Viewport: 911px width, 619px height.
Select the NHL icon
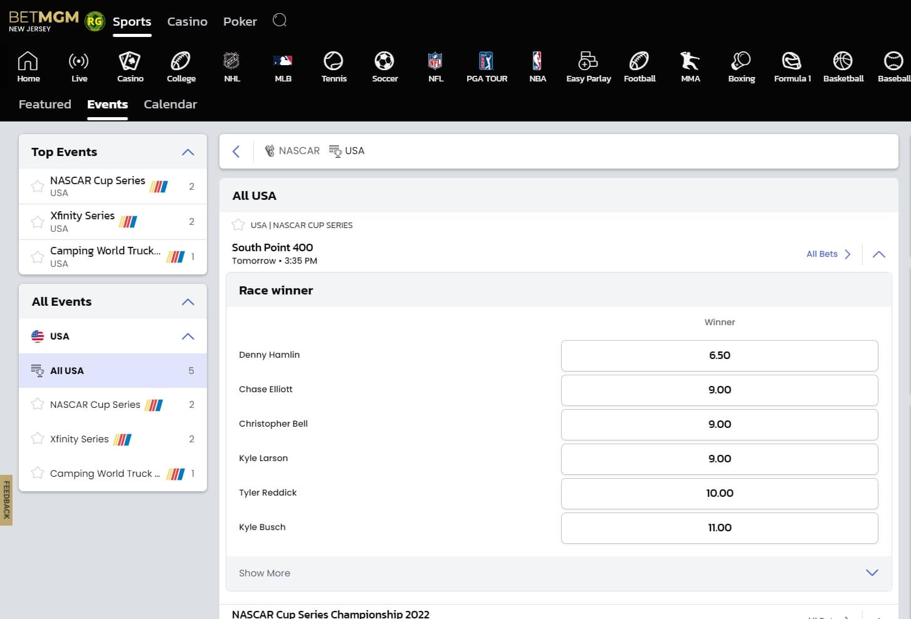(232, 66)
